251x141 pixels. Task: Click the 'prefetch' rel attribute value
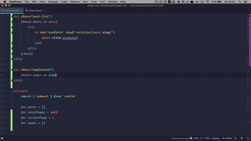coord(56,33)
